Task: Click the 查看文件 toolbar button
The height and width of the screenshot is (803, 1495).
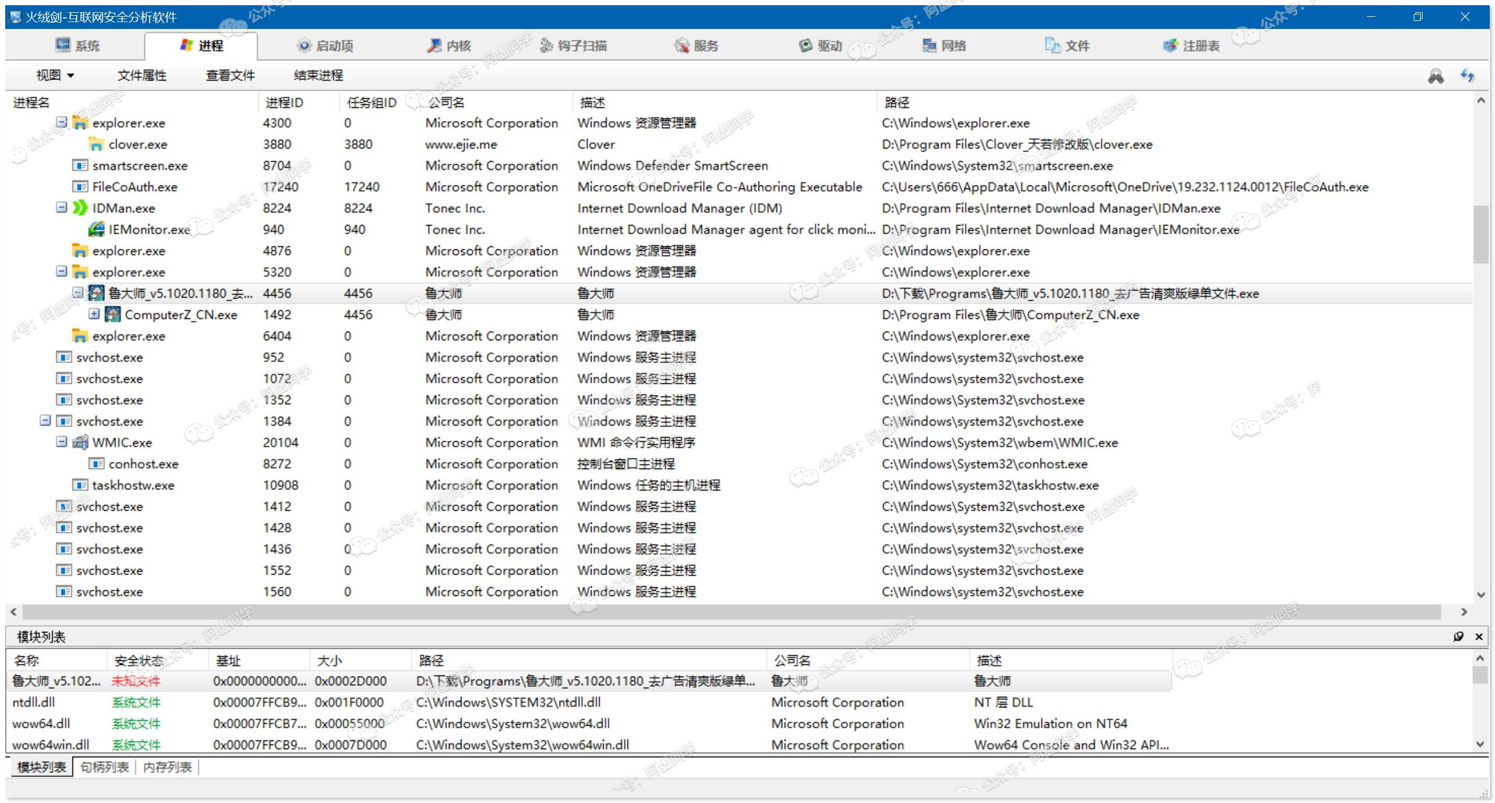Action: click(230, 75)
